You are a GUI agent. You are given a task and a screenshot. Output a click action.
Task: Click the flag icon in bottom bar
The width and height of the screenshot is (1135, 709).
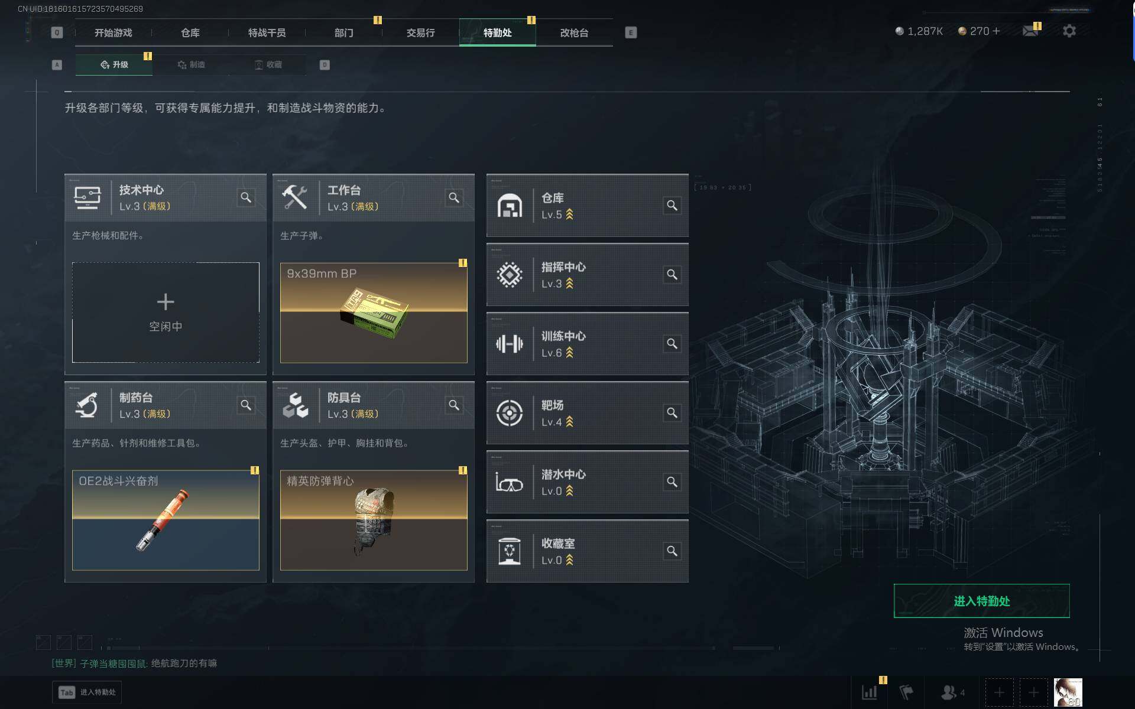(906, 692)
